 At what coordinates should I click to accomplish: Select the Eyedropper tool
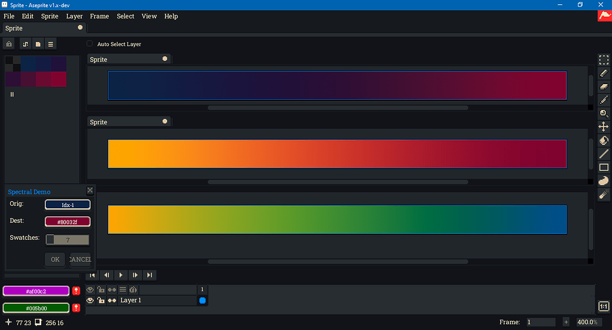coord(604,100)
